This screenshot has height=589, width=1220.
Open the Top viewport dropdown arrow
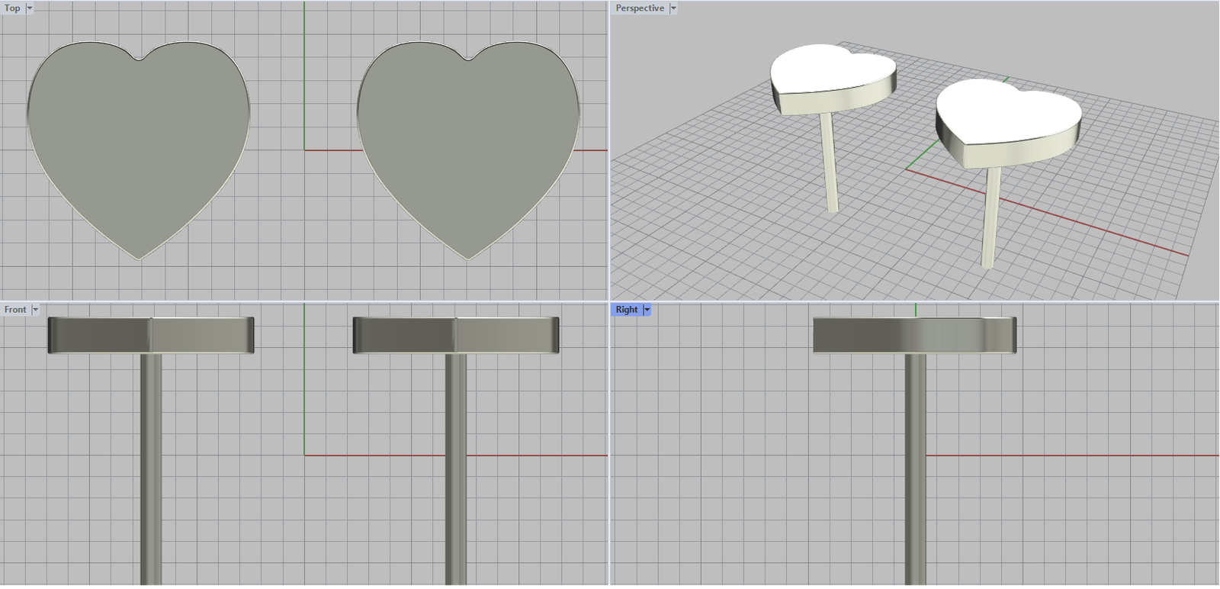tap(30, 8)
